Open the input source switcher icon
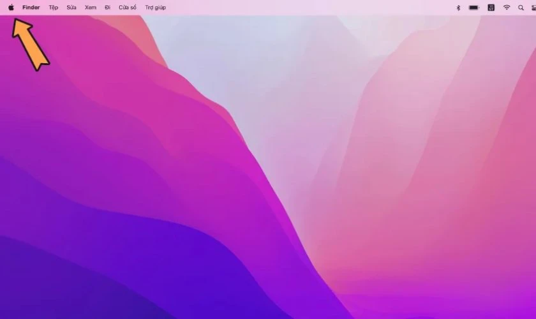Screen dimensions: 536x319 491,8
